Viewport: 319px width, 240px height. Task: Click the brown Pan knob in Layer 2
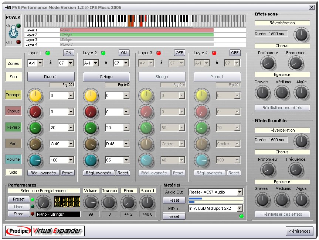pyautogui.click(x=91, y=144)
